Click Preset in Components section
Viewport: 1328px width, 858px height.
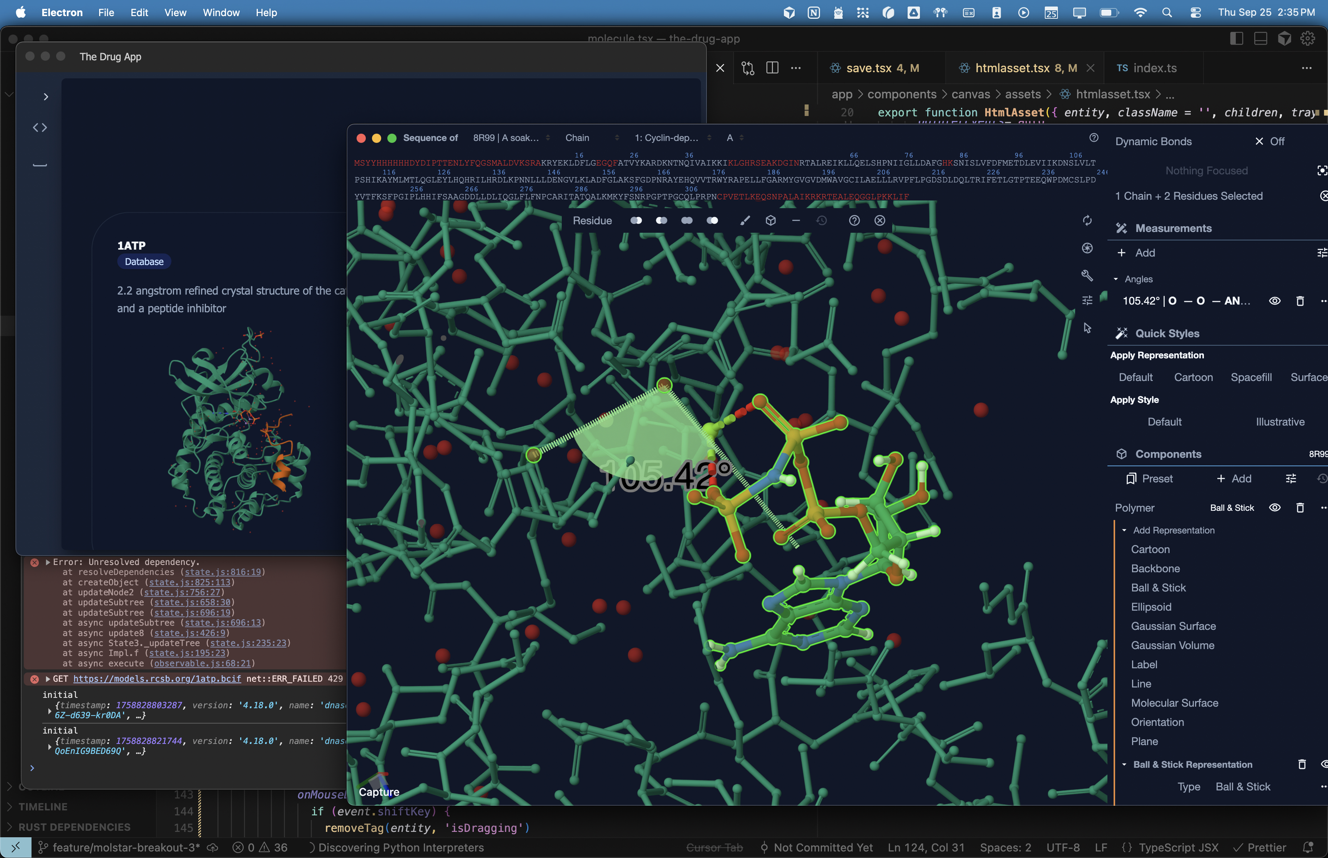[x=1149, y=479]
